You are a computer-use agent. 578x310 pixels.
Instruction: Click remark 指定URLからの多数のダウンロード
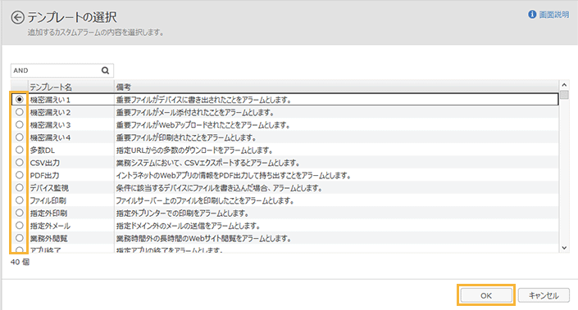point(194,151)
